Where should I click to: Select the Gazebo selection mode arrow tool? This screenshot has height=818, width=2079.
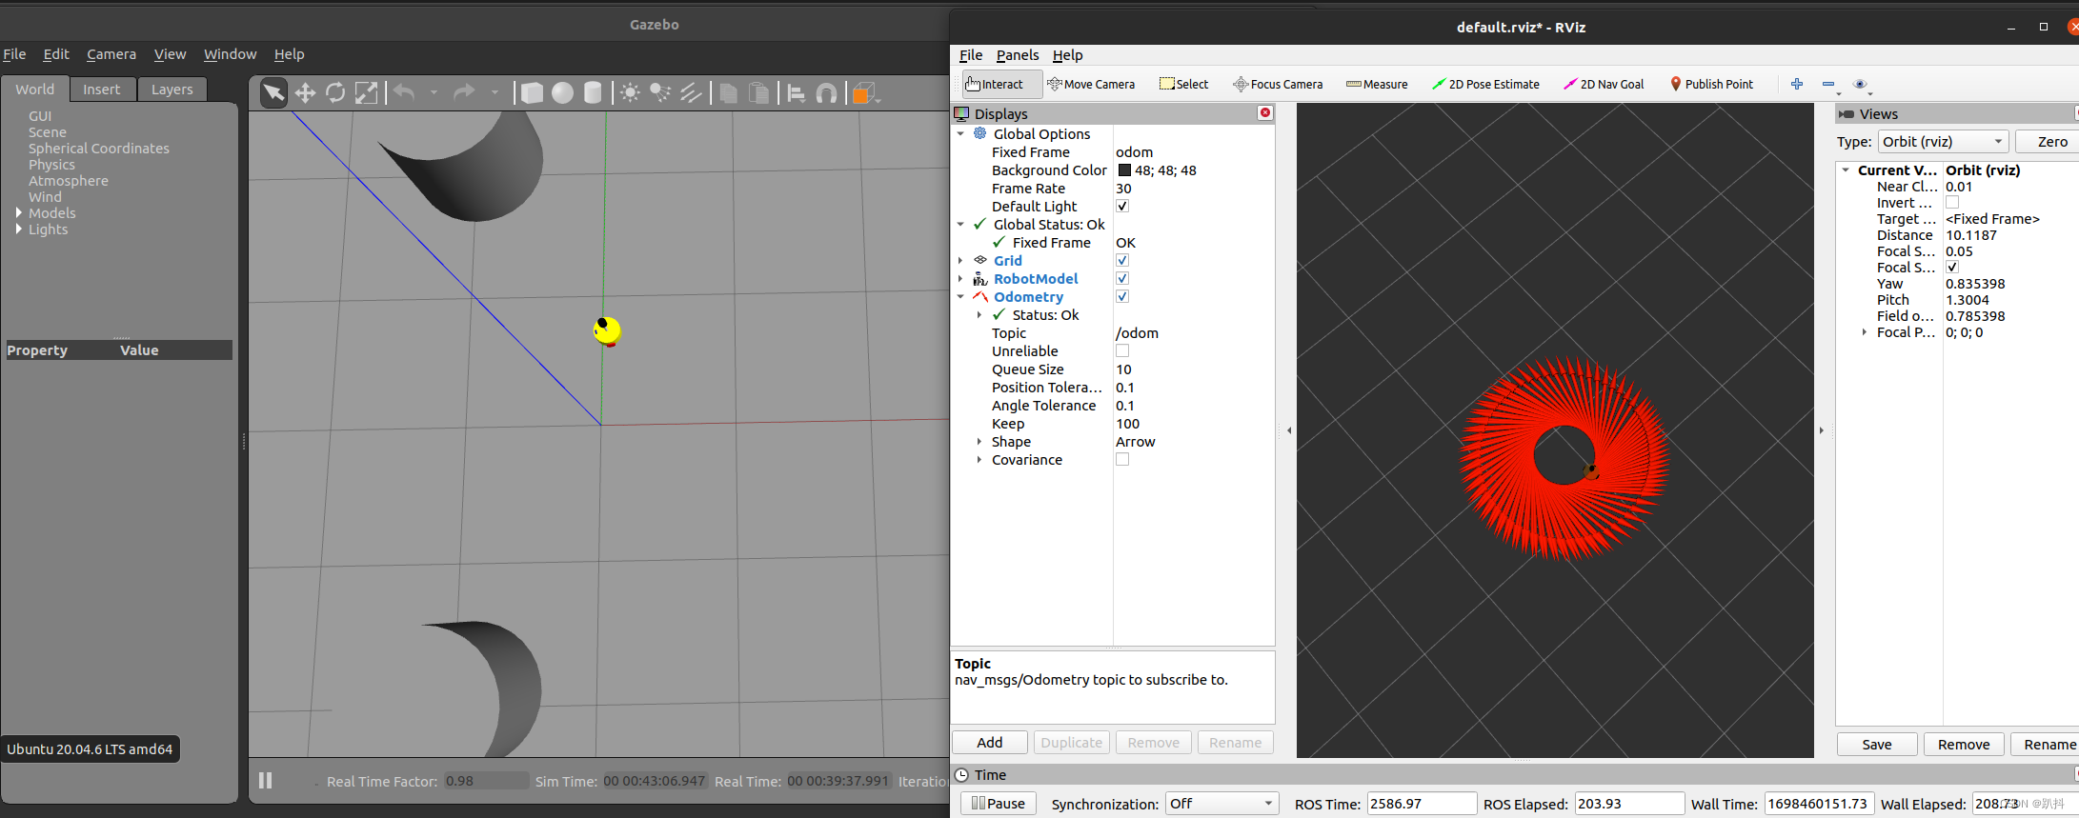coord(273,92)
